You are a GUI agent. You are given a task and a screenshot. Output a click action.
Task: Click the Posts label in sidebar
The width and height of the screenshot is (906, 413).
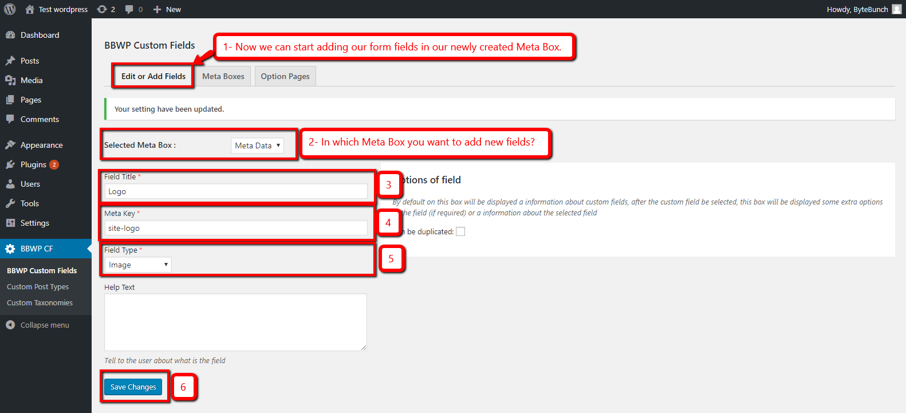30,61
